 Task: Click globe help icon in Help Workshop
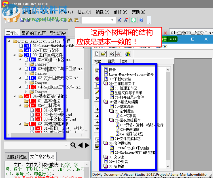128,54
